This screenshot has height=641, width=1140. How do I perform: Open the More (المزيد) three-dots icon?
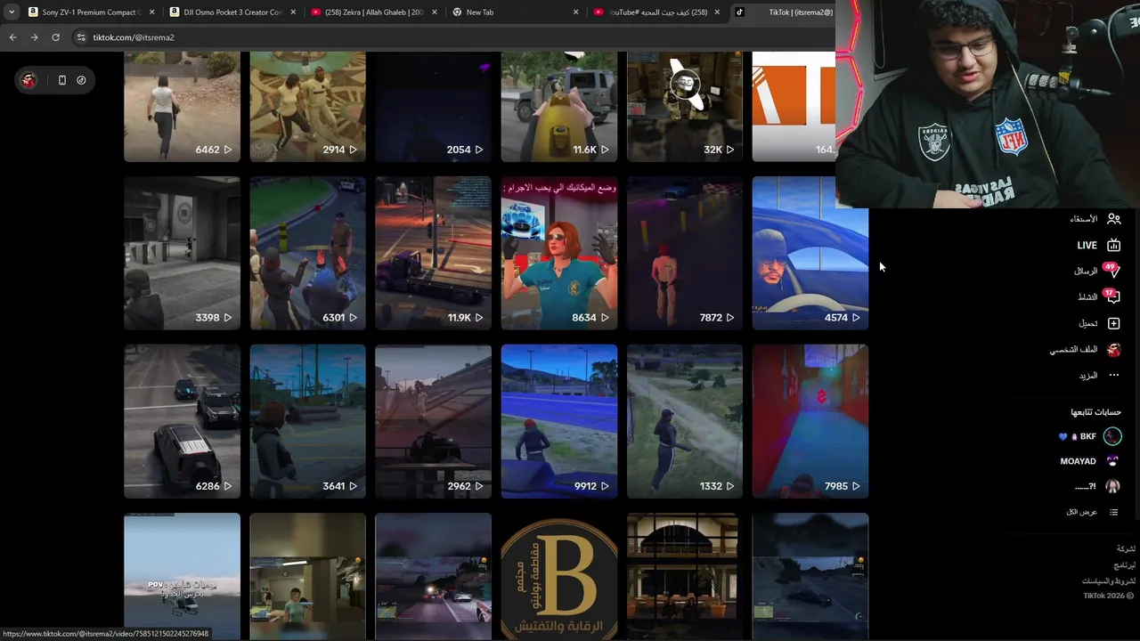pos(1113,376)
